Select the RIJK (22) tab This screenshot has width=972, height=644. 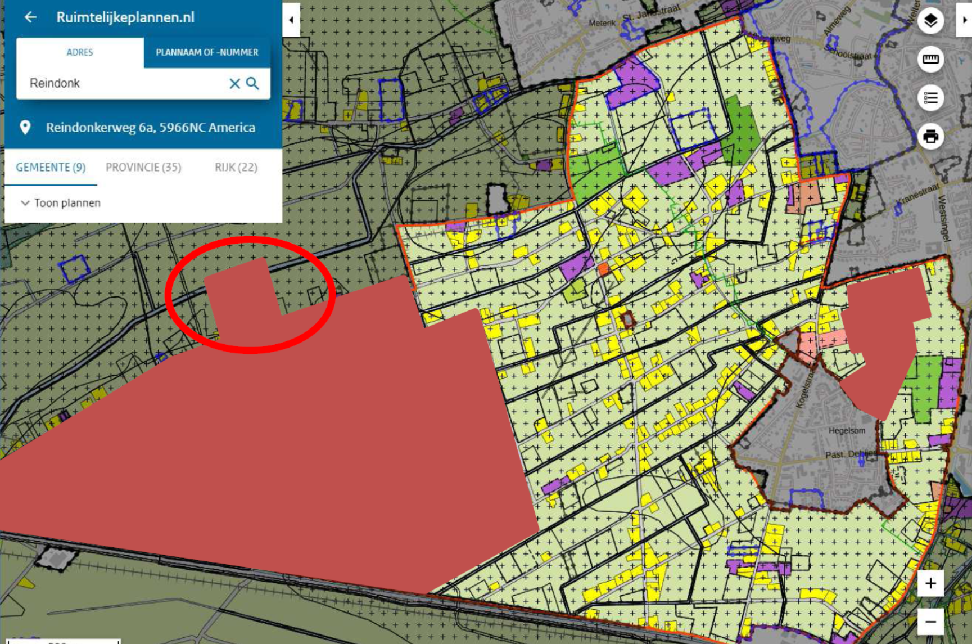(x=236, y=168)
